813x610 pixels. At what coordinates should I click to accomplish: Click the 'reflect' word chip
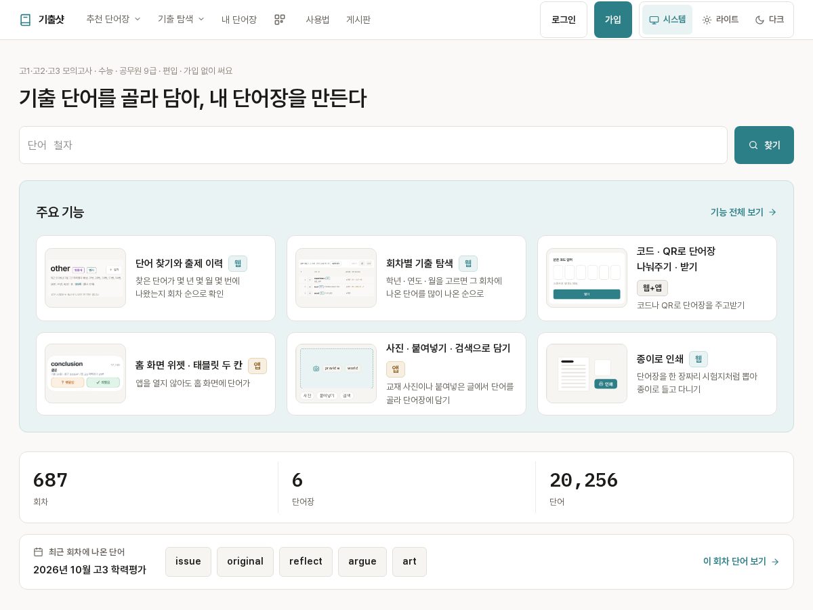coord(306,562)
